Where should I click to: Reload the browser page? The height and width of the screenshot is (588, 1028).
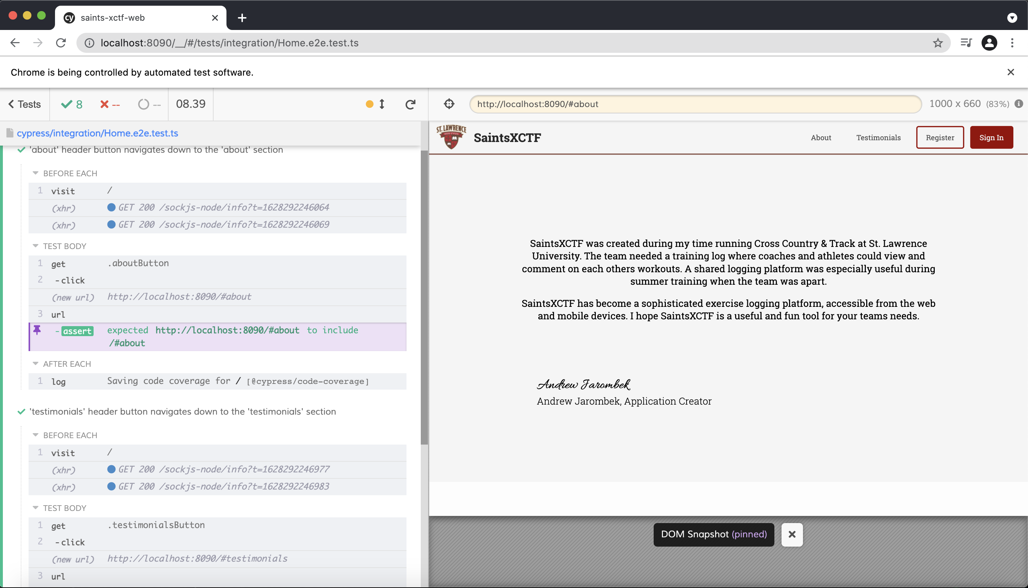(61, 43)
